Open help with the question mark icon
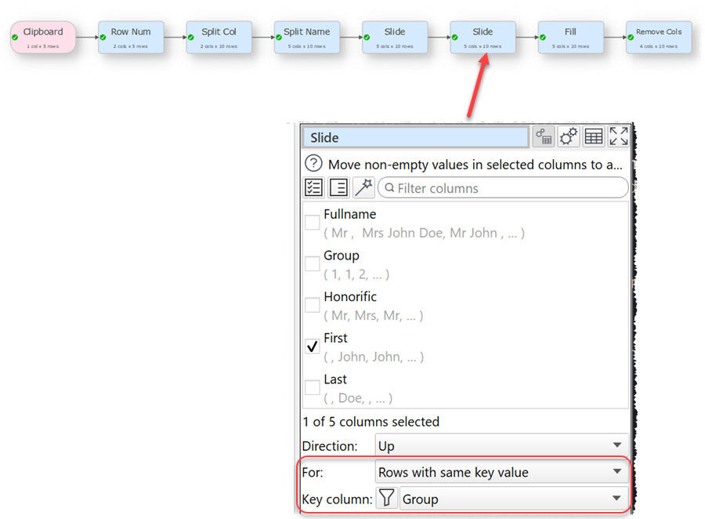This screenshot has height=519, width=705. (x=313, y=163)
